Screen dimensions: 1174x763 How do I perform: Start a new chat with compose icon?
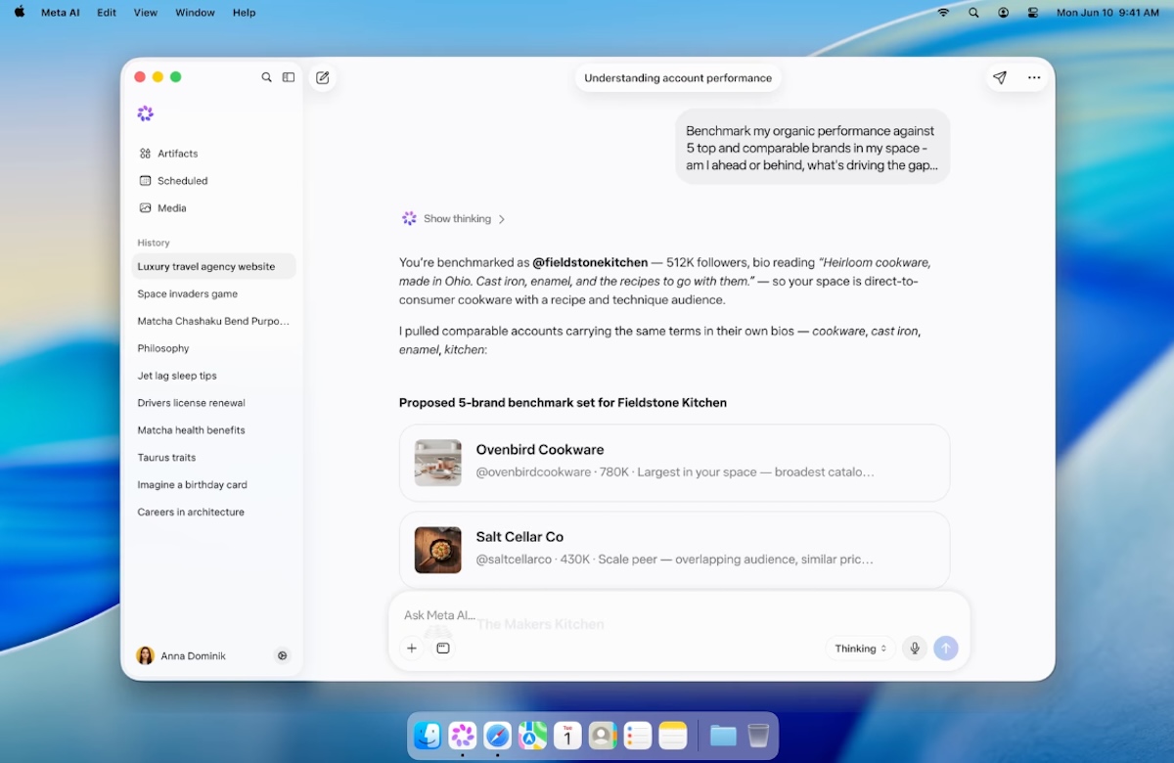323,77
